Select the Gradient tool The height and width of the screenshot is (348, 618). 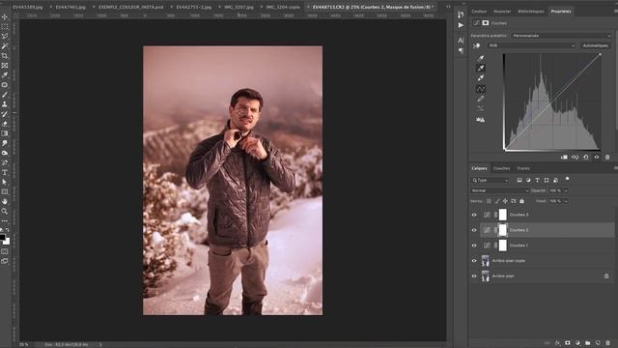pyautogui.click(x=5, y=133)
